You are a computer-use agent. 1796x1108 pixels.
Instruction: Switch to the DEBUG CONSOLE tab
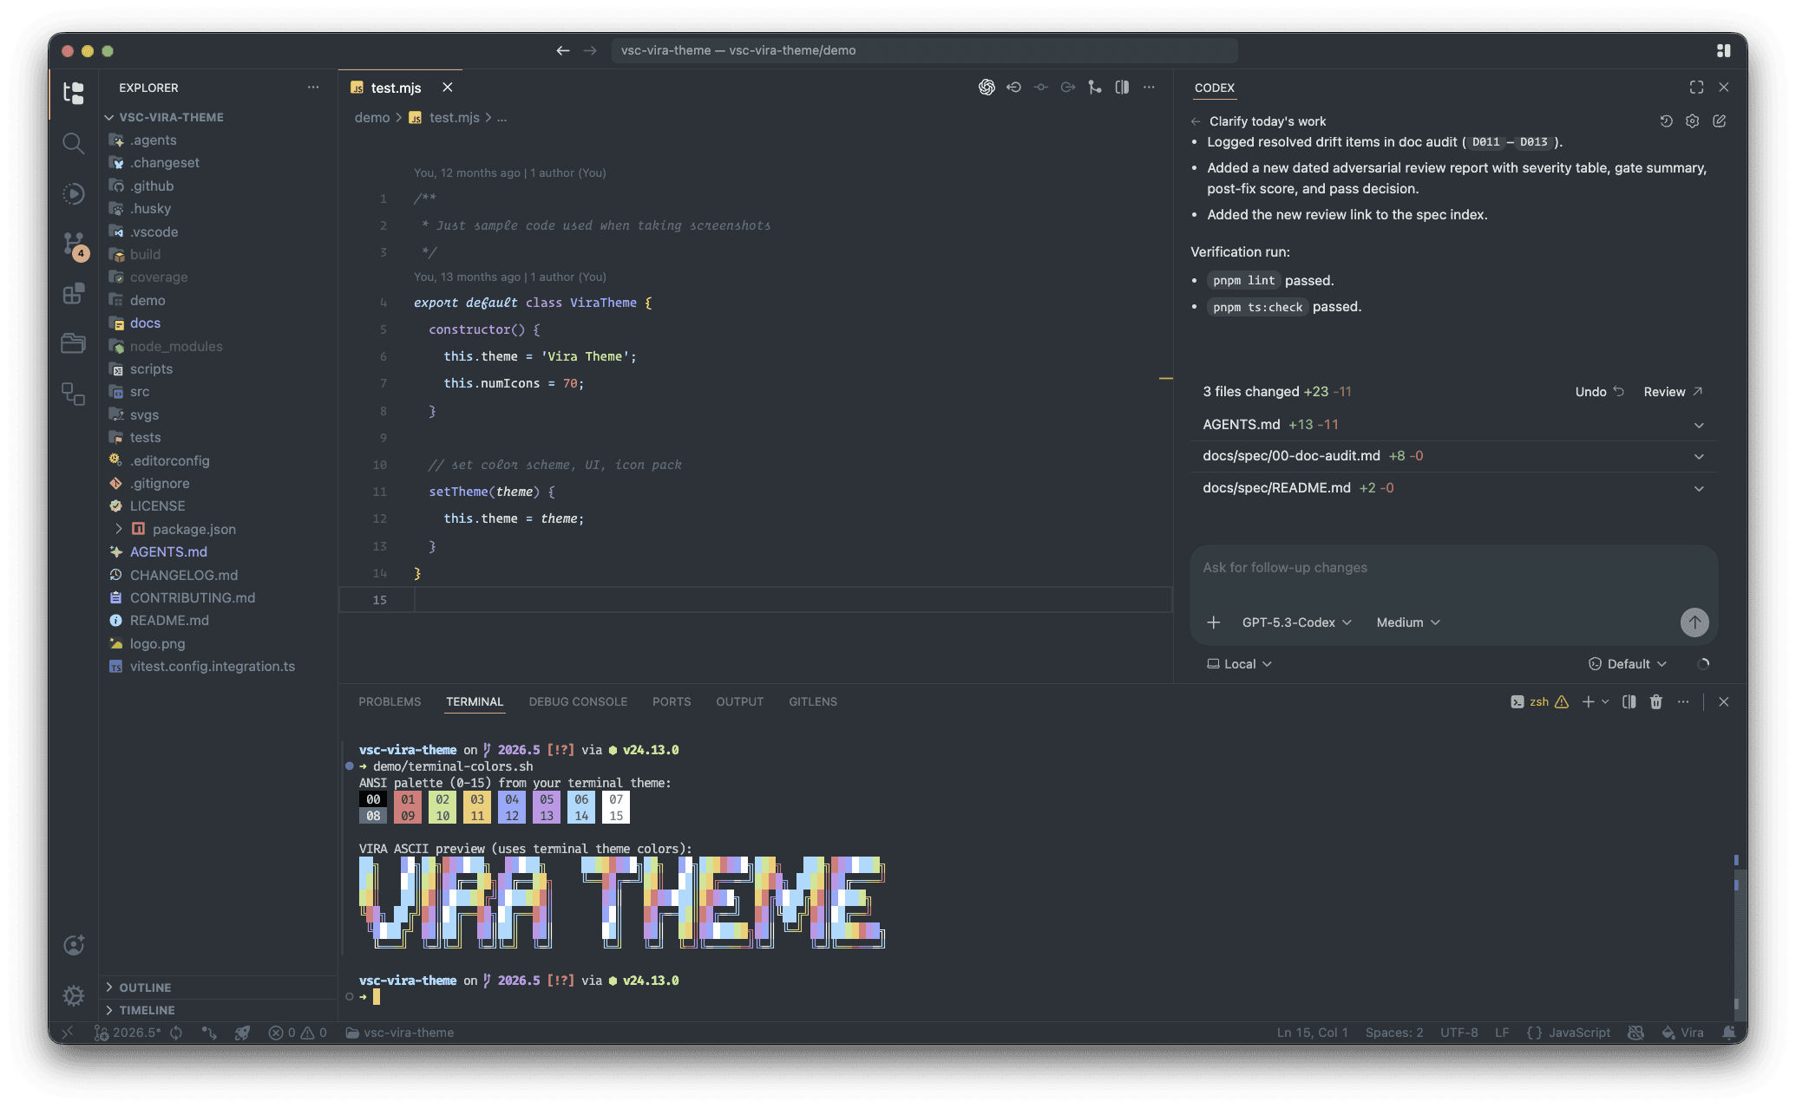(x=578, y=701)
